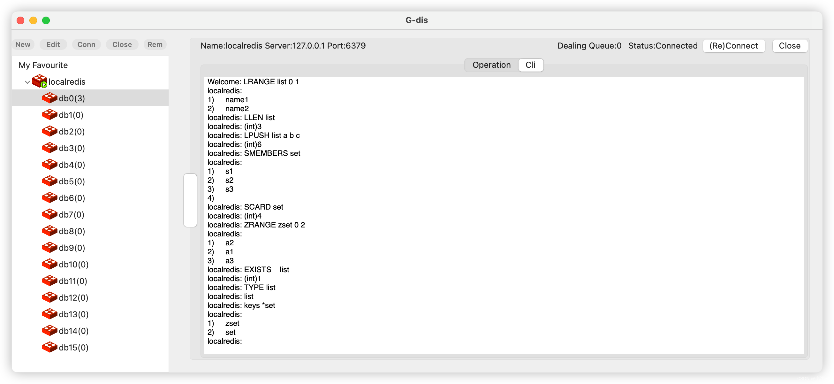Switch to the Operation tab
The image size is (834, 384).
click(x=490, y=65)
